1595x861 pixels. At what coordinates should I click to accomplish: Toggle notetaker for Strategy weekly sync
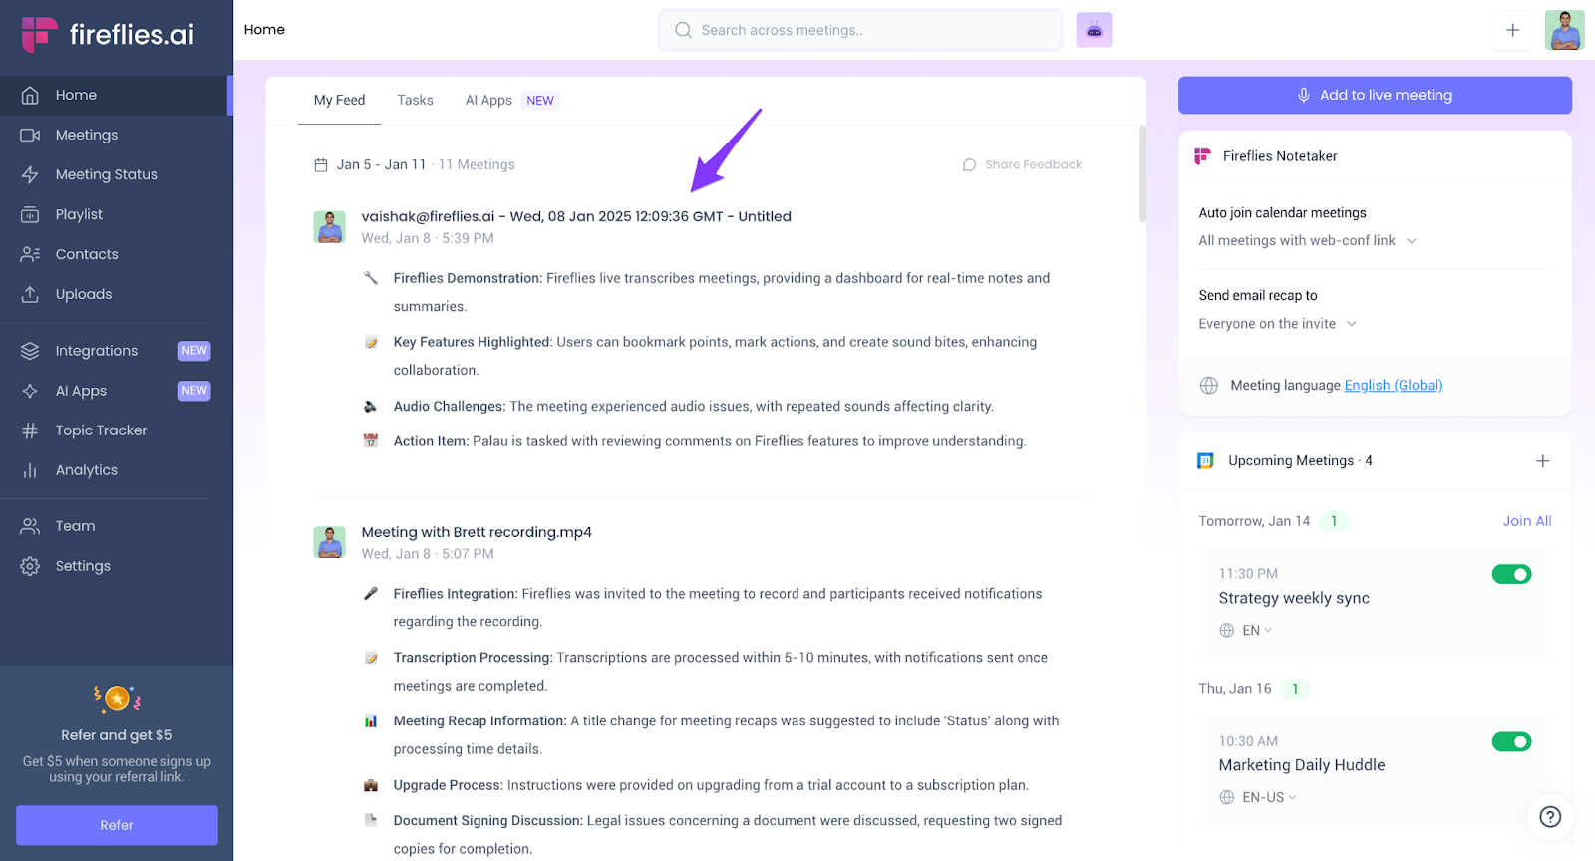point(1511,574)
